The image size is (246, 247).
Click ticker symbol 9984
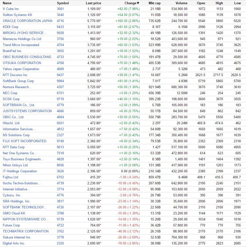[60, 81]
